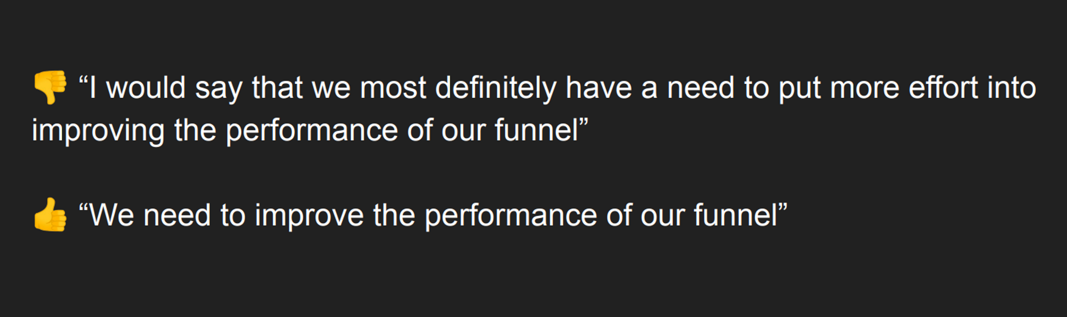Click the word "that" in the first quote
This screenshot has width=1067, height=317.
point(277,87)
